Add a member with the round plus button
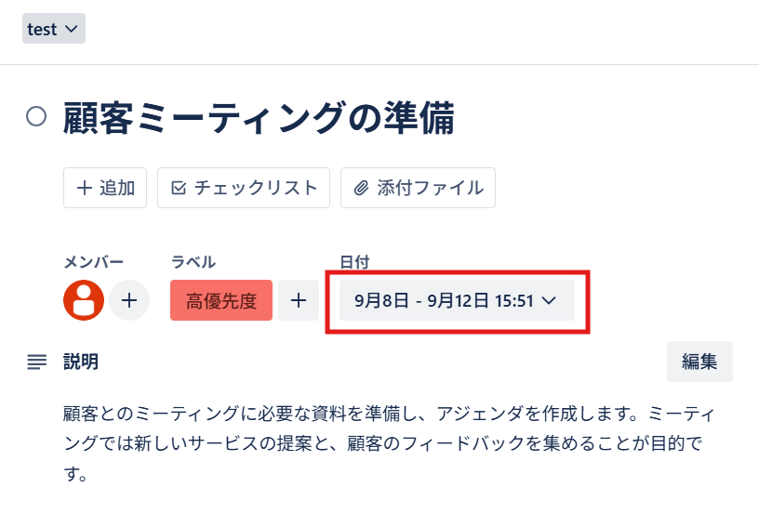The height and width of the screenshot is (527, 759). point(129,300)
